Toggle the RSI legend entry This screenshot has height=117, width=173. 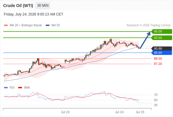pos(9,88)
